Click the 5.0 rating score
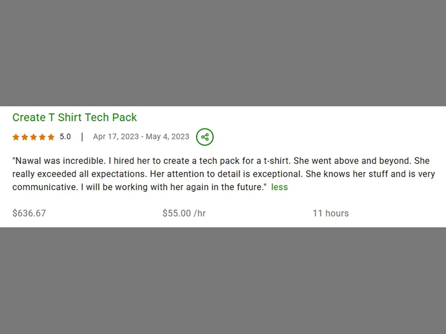The height and width of the screenshot is (334, 446). 65,136
